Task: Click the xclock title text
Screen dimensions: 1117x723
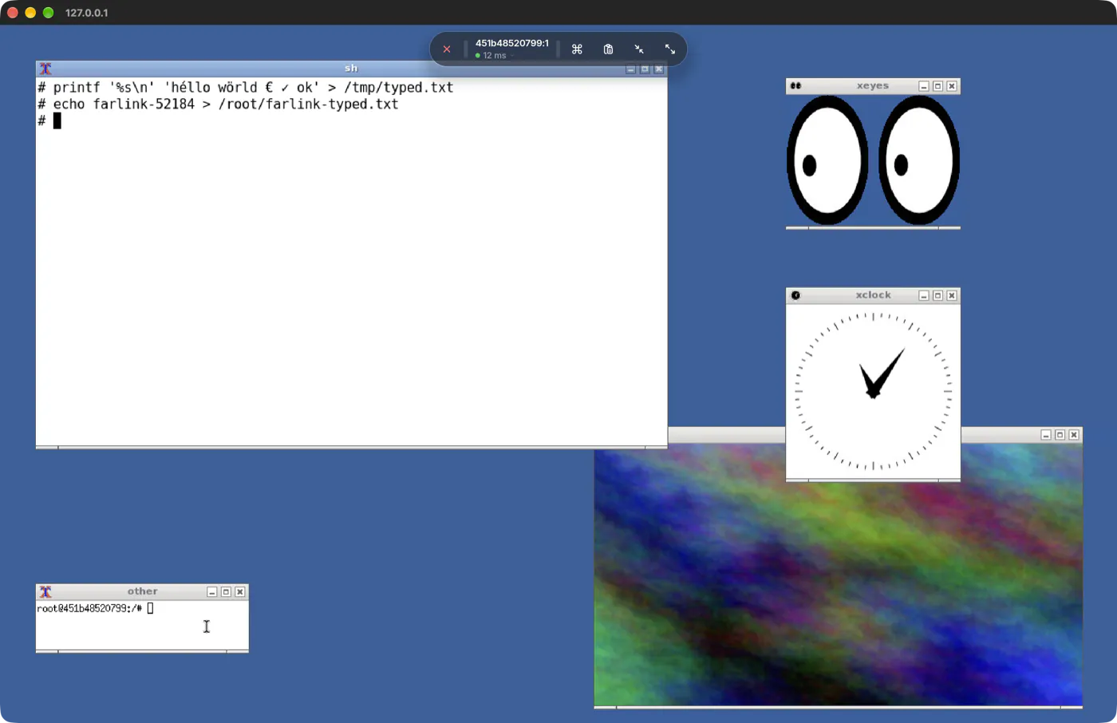Action: (x=873, y=295)
